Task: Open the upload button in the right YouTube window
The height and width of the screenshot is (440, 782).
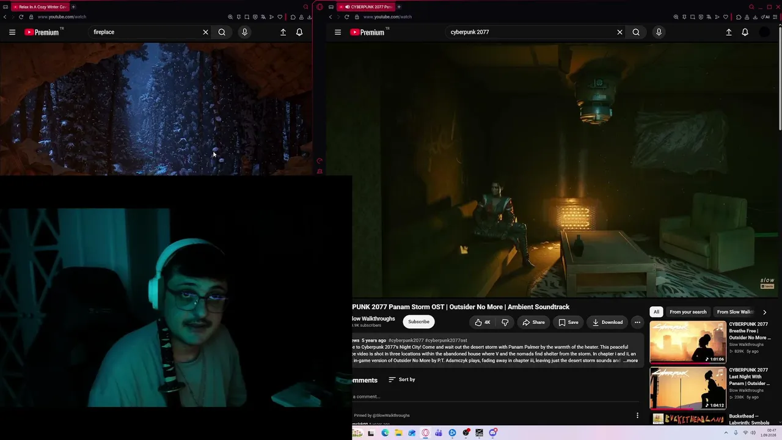Action: 729,32
